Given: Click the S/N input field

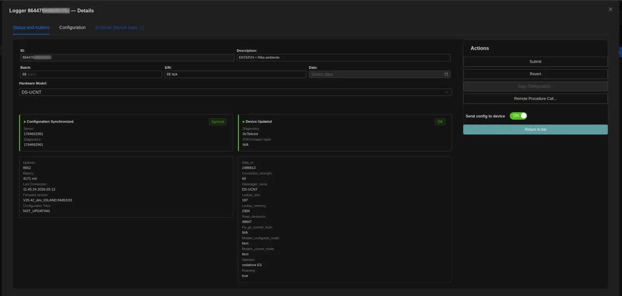Looking at the screenshot, I should [235, 74].
